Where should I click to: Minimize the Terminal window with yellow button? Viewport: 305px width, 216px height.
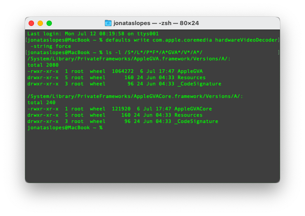(40, 23)
